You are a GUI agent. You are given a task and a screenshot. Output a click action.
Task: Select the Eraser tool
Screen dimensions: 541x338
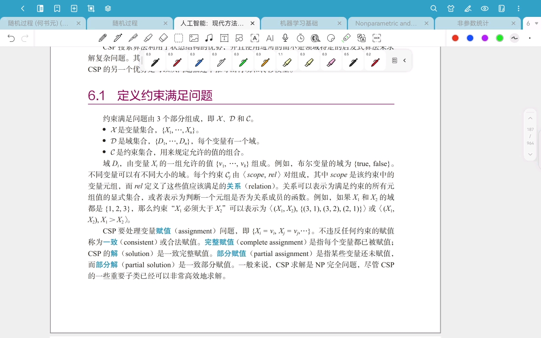point(163,38)
